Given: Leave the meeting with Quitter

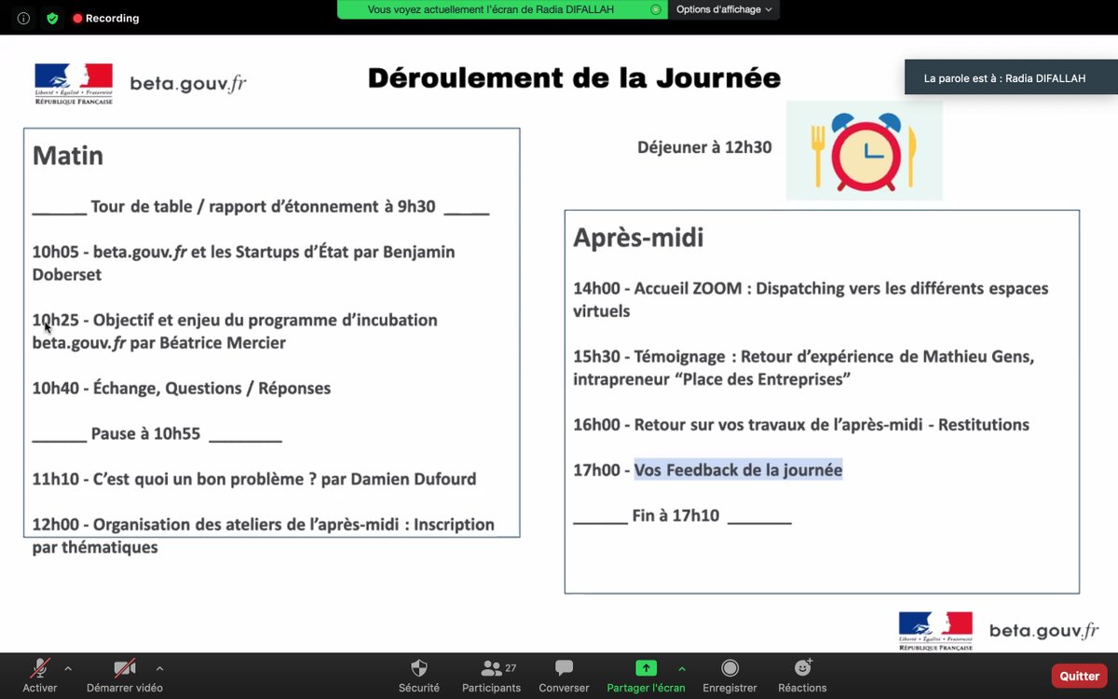Looking at the screenshot, I should [1079, 676].
